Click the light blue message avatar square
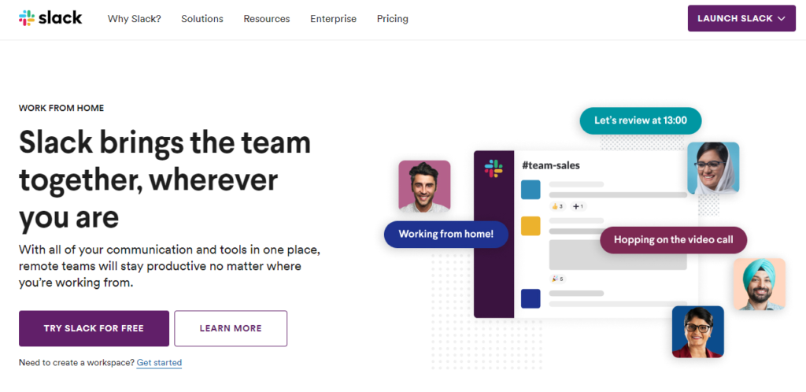 531,190
